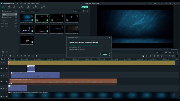Open the Import dropdown

(24, 11)
